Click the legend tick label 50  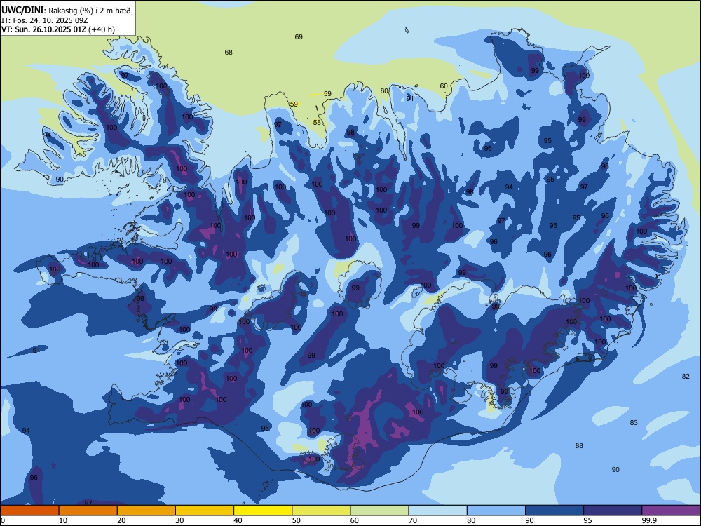point(296,520)
